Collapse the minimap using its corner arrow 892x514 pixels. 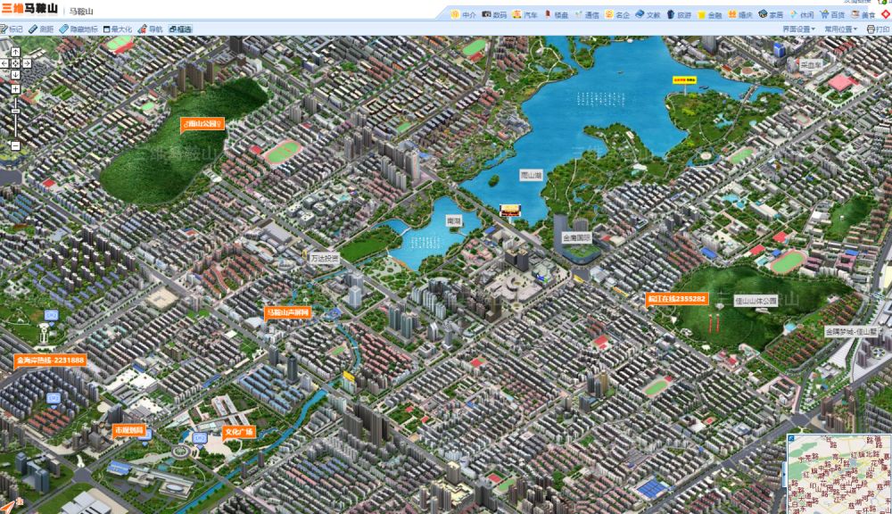coord(790,438)
